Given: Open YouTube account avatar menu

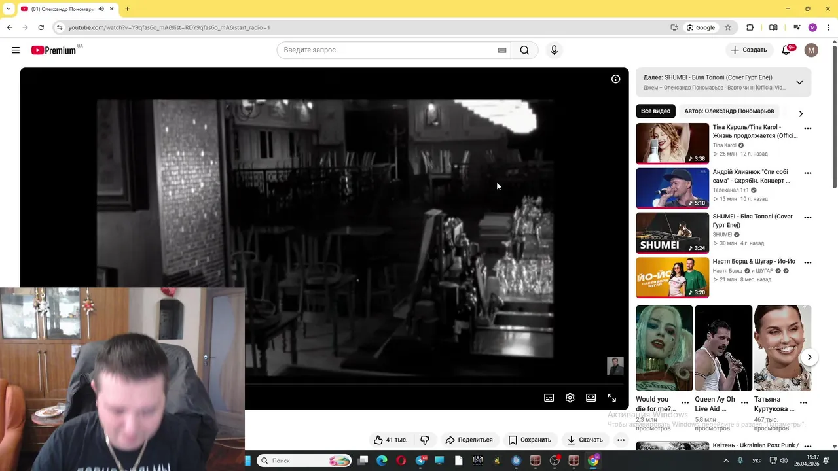Looking at the screenshot, I should click(811, 50).
